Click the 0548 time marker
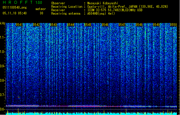This screenshot has height=115, width=180. click(x=139, y=25)
